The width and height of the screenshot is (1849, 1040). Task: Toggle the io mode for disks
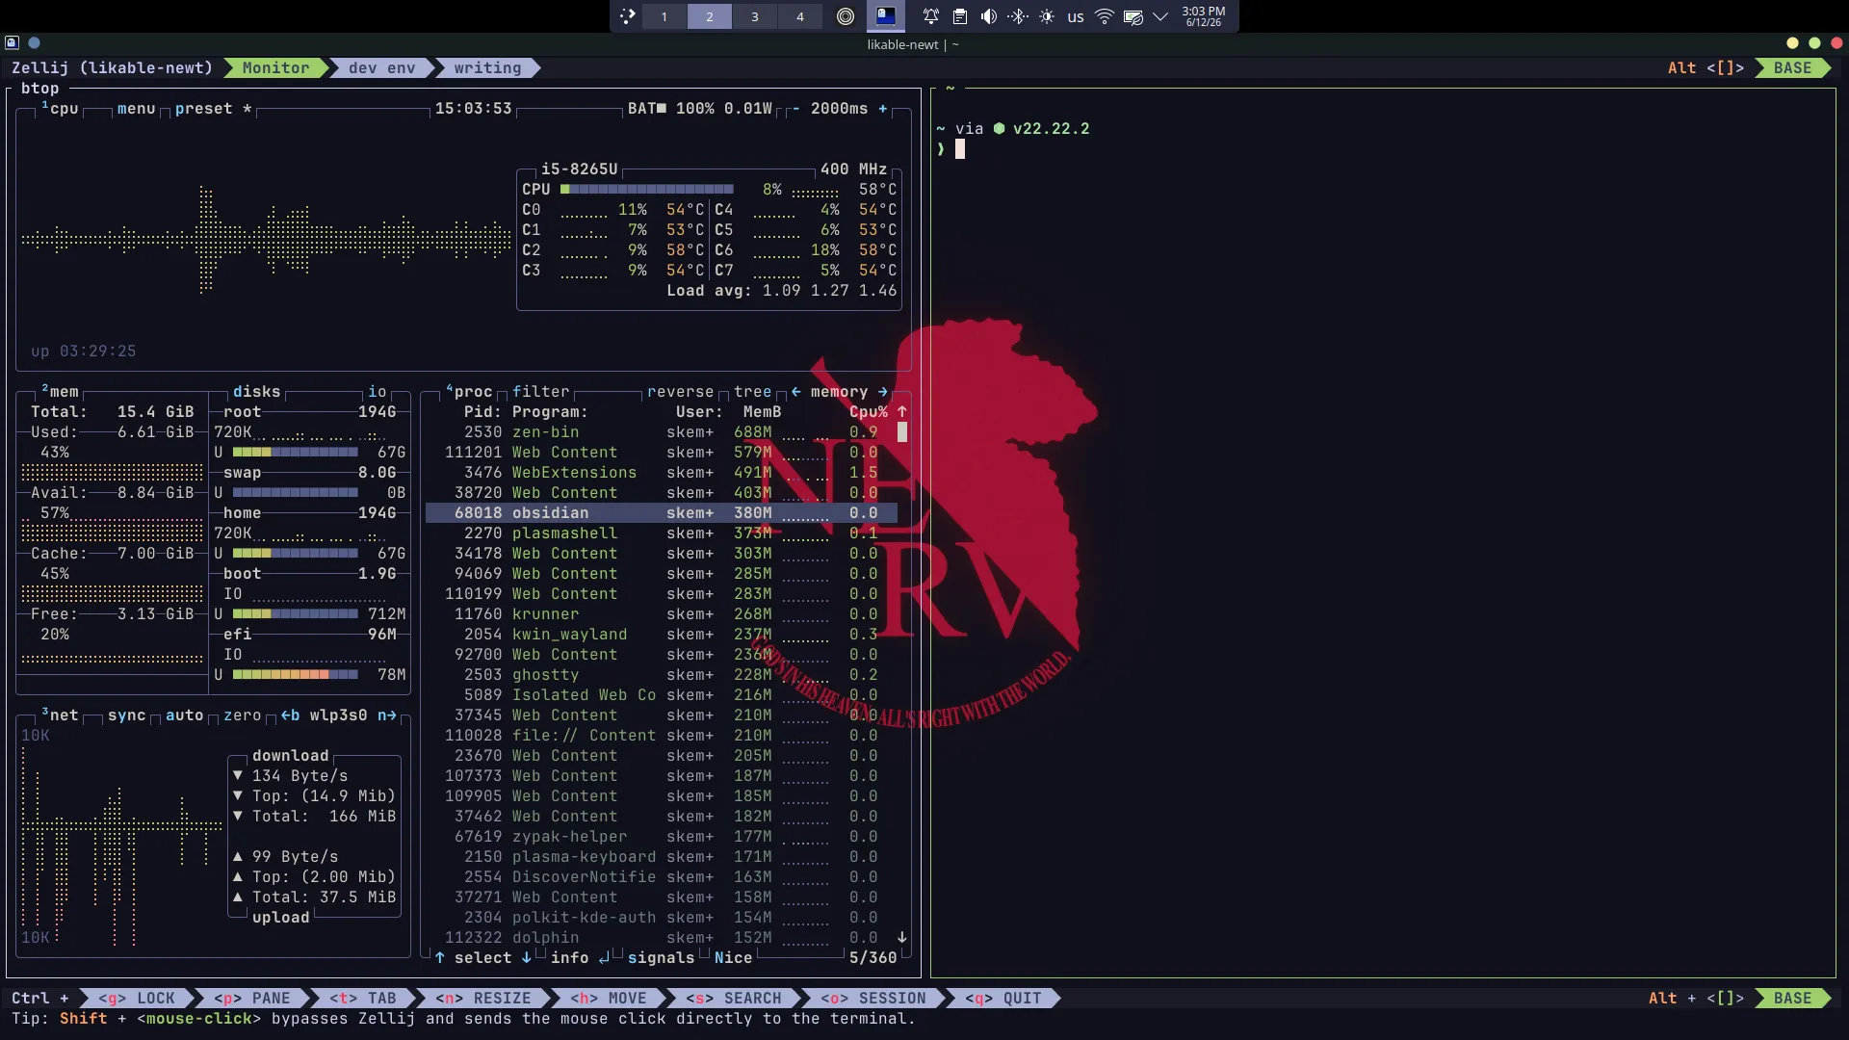377,392
